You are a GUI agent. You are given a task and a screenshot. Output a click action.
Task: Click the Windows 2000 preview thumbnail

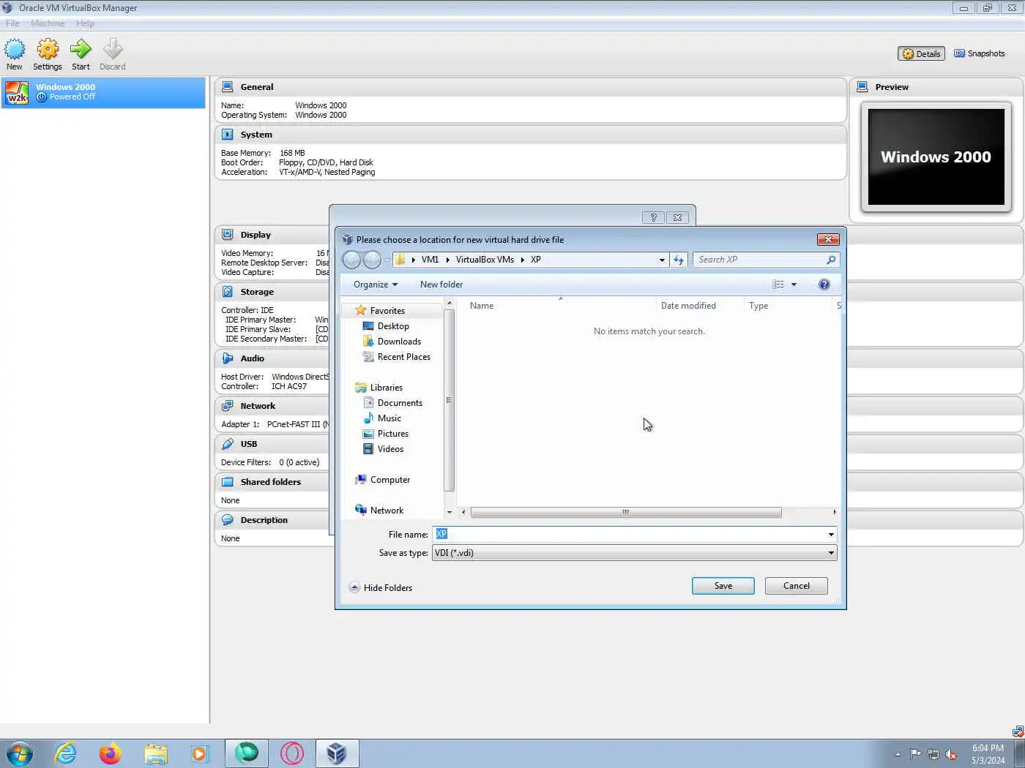[x=936, y=157]
